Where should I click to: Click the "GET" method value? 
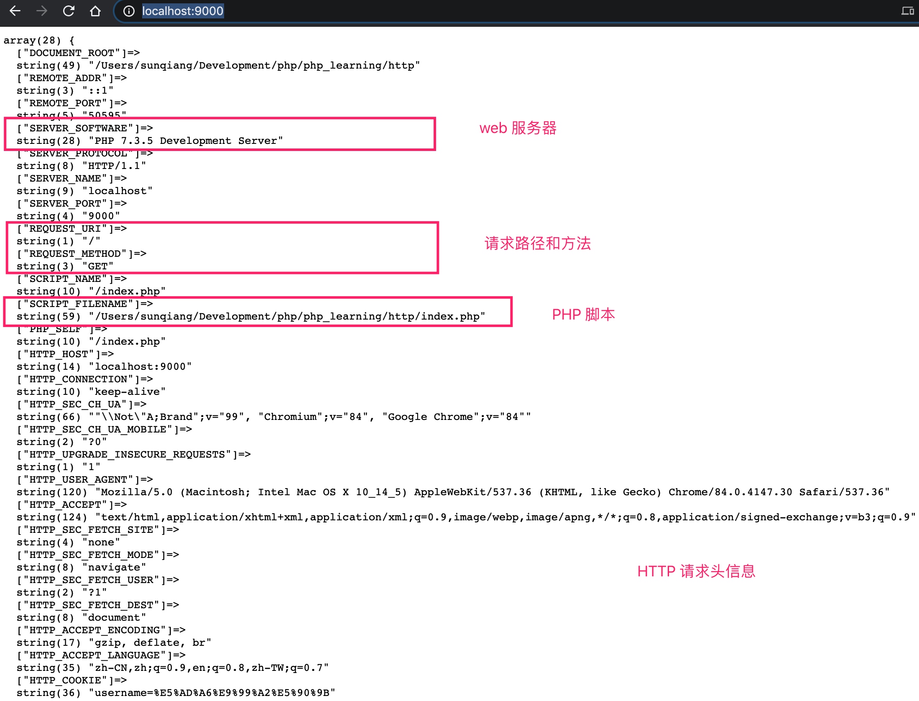pyautogui.click(x=98, y=266)
